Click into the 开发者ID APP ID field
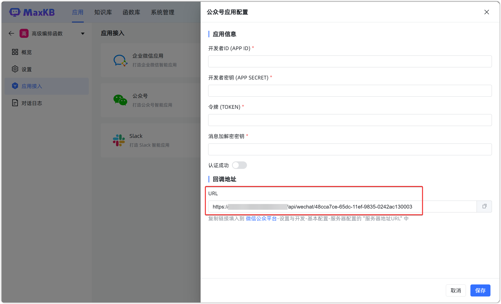The height and width of the screenshot is (304, 501). [350, 61]
